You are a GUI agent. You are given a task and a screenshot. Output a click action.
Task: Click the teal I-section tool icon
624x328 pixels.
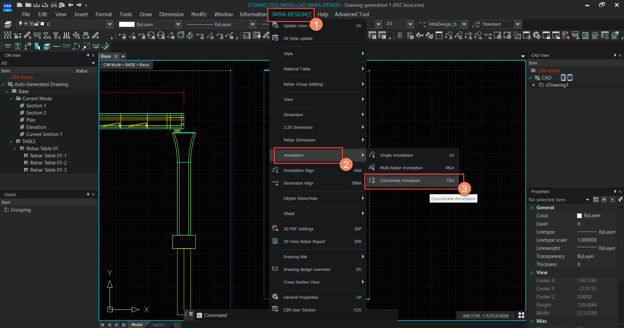(18, 46)
